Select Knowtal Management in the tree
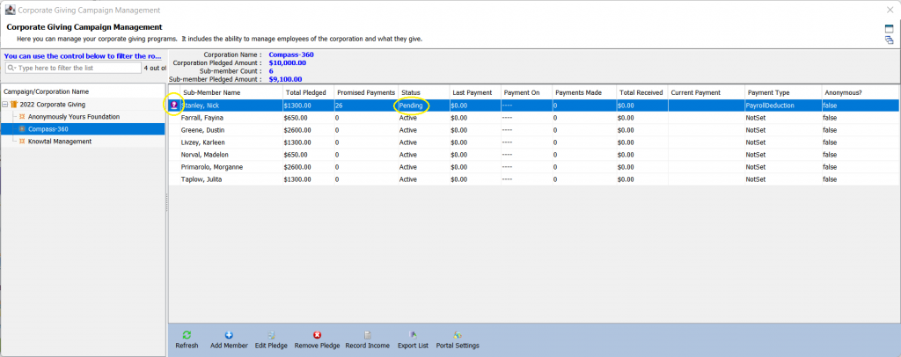Viewport: 901px width, 357px height. coord(60,142)
